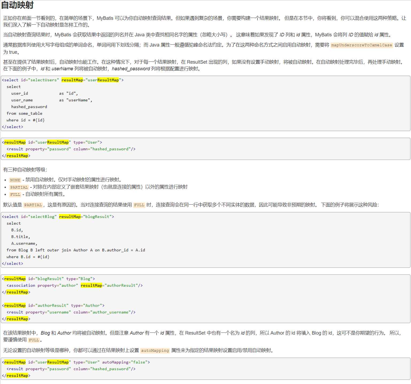Click inline code mapUnderscoreToCamelCase
The height and width of the screenshot is (384, 411).
tap(362, 45)
